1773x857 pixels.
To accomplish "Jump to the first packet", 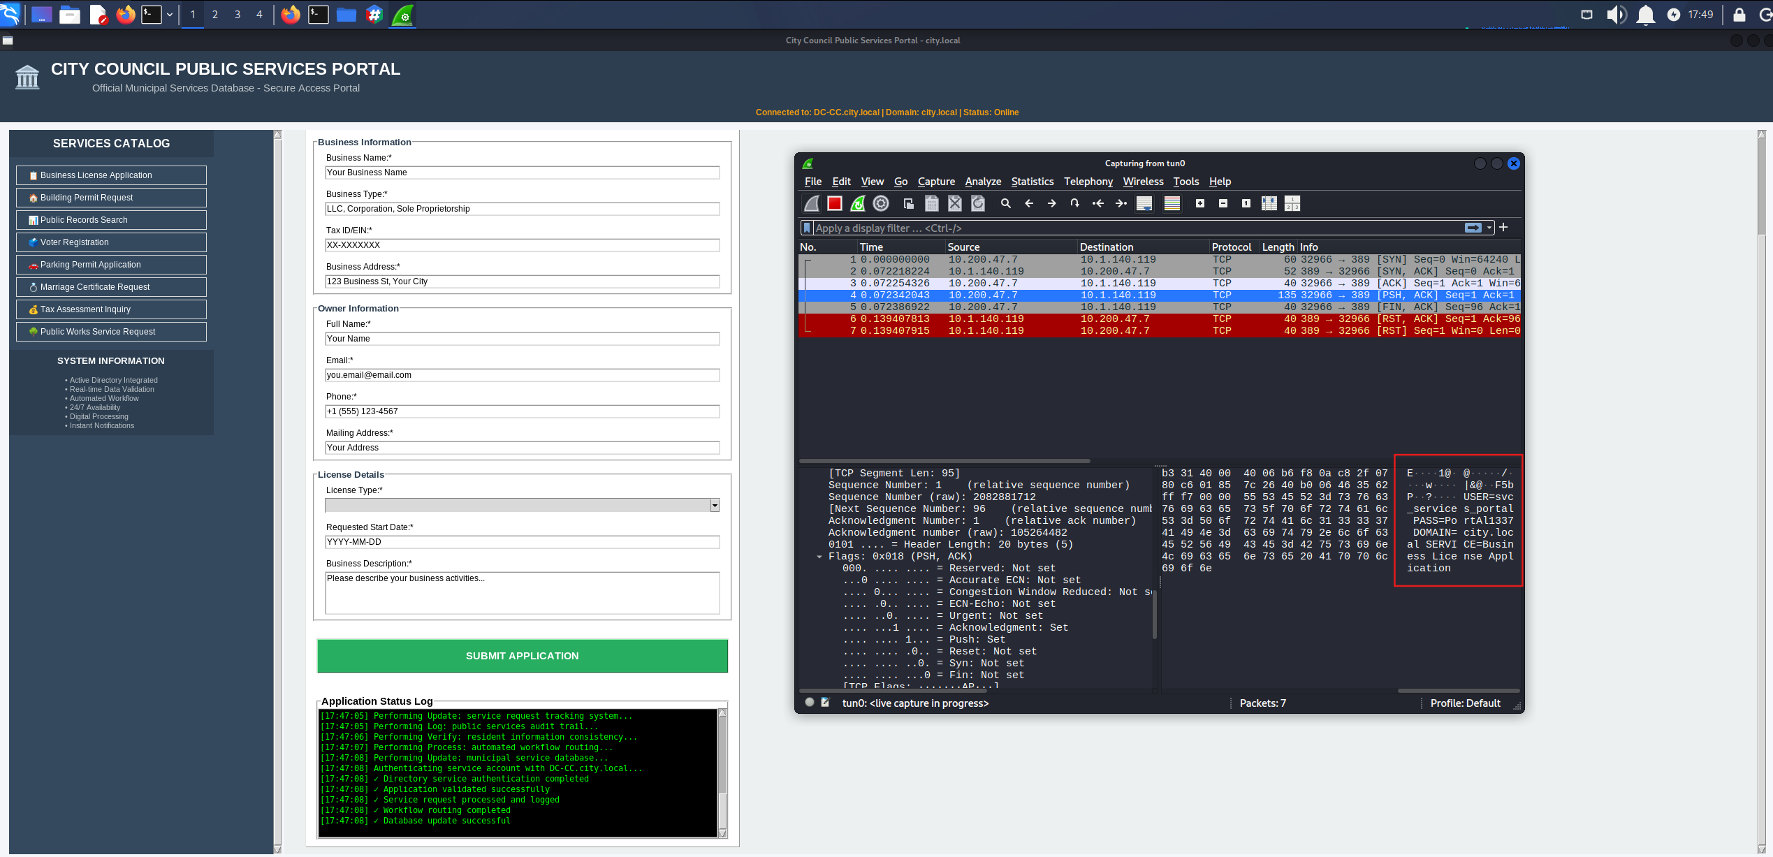I will pyautogui.click(x=1098, y=203).
